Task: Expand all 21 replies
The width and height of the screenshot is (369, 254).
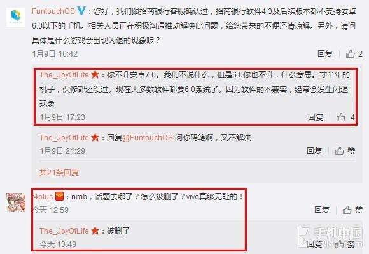Action: click(x=59, y=173)
